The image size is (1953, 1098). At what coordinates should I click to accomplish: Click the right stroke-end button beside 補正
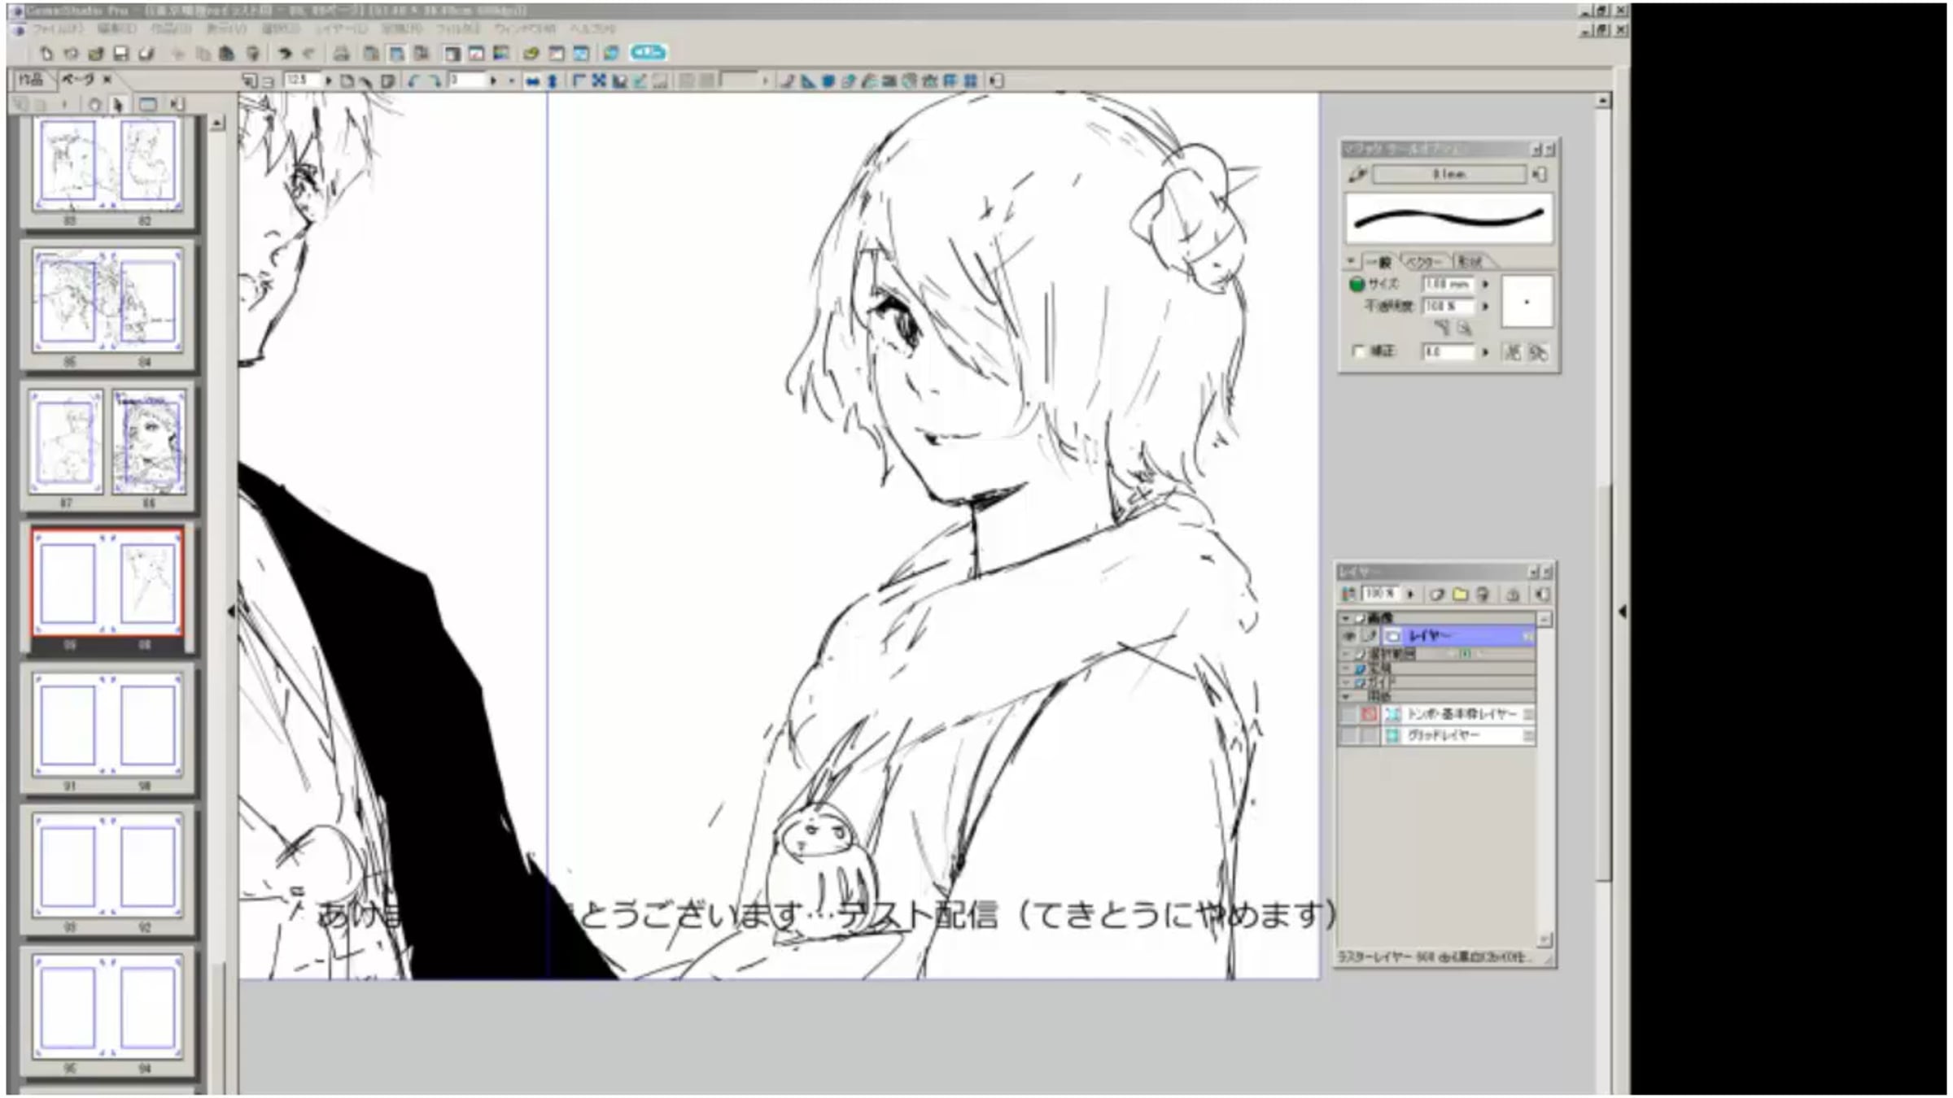coord(1537,352)
